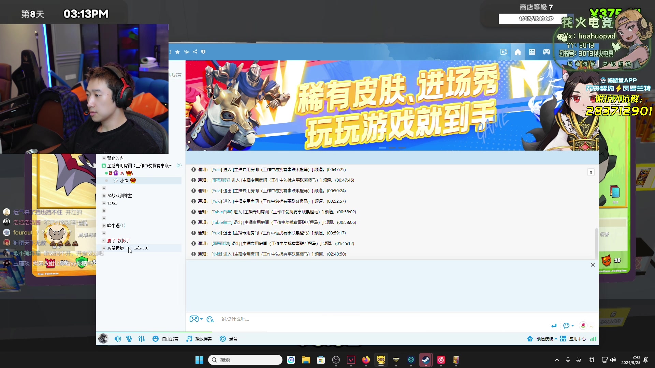Open OBS Studio from taskbar
This screenshot has width=655, height=368.
tap(336, 360)
